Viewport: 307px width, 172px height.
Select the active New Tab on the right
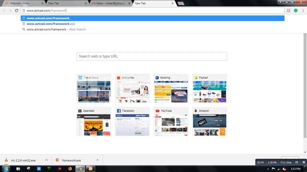153,3
